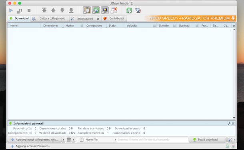Move selection down one position icon

click(x=62, y=10)
